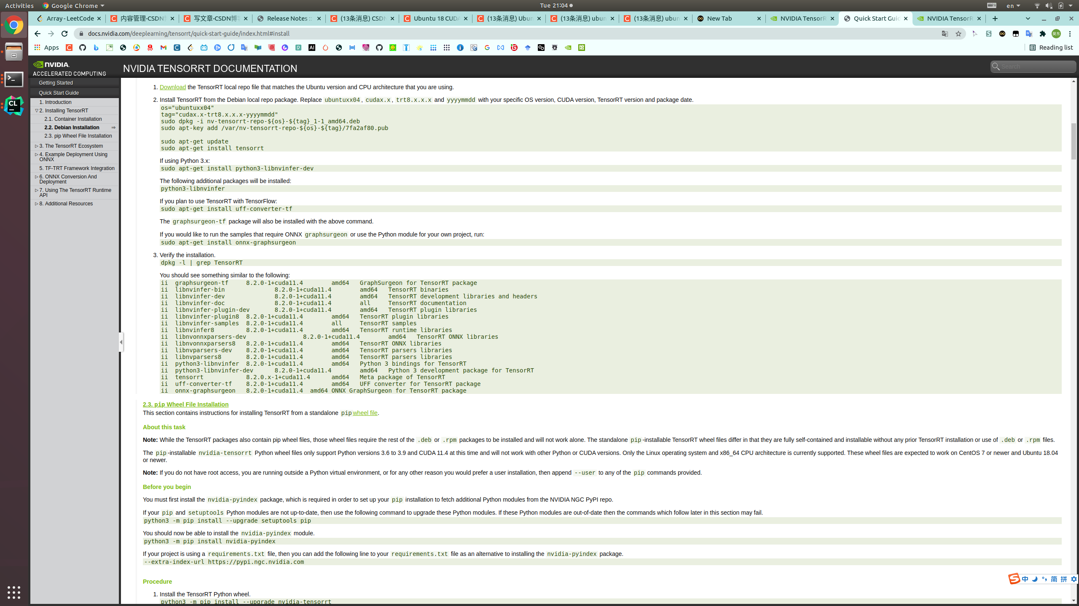Open the en input language dropdown
The height and width of the screenshot is (606, 1079).
(x=1013, y=5)
